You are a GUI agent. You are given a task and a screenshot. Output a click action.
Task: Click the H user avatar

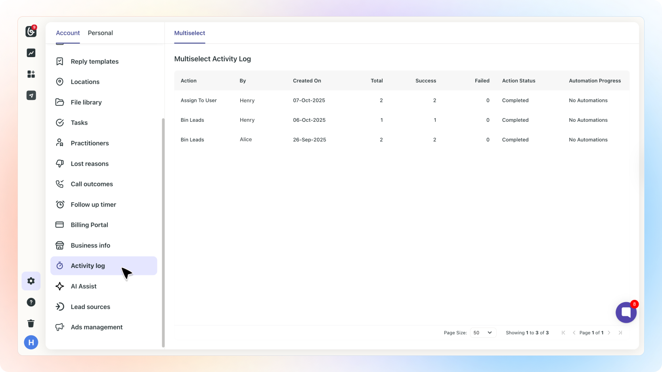31,342
